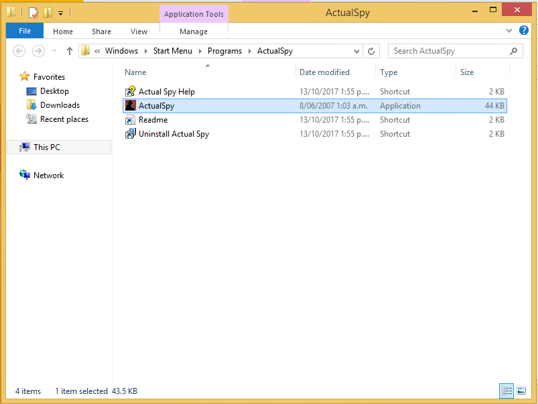Click ActualSpy in the address breadcrumb
The height and width of the screenshot is (404, 538).
(x=275, y=51)
